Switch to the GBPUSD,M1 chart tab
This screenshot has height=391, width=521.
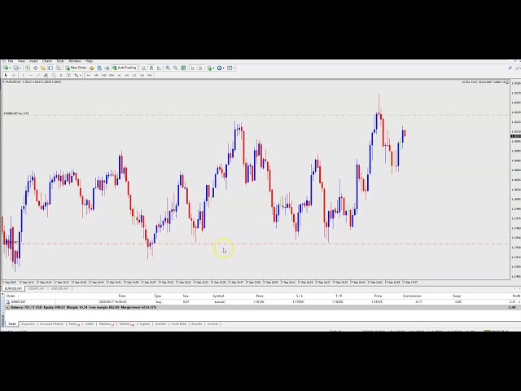(59, 288)
